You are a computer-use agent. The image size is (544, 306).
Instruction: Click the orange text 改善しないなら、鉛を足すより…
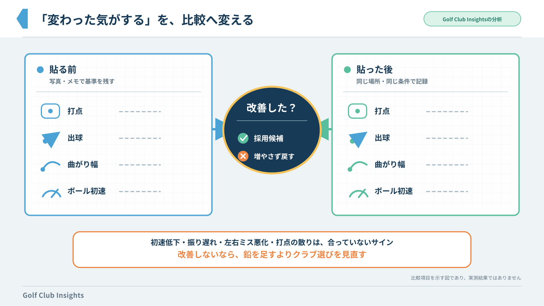[272, 254]
